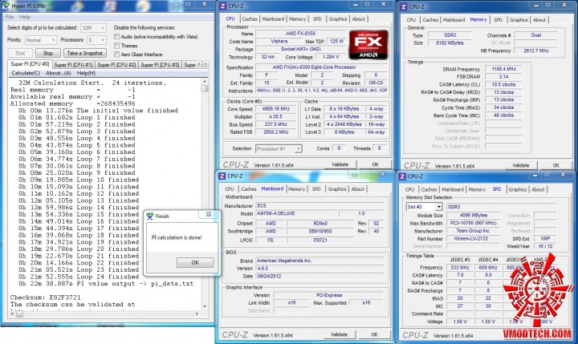Open Caches tab in the SPD CPU-Z window
This screenshot has width=578, height=344.
click(x=429, y=189)
